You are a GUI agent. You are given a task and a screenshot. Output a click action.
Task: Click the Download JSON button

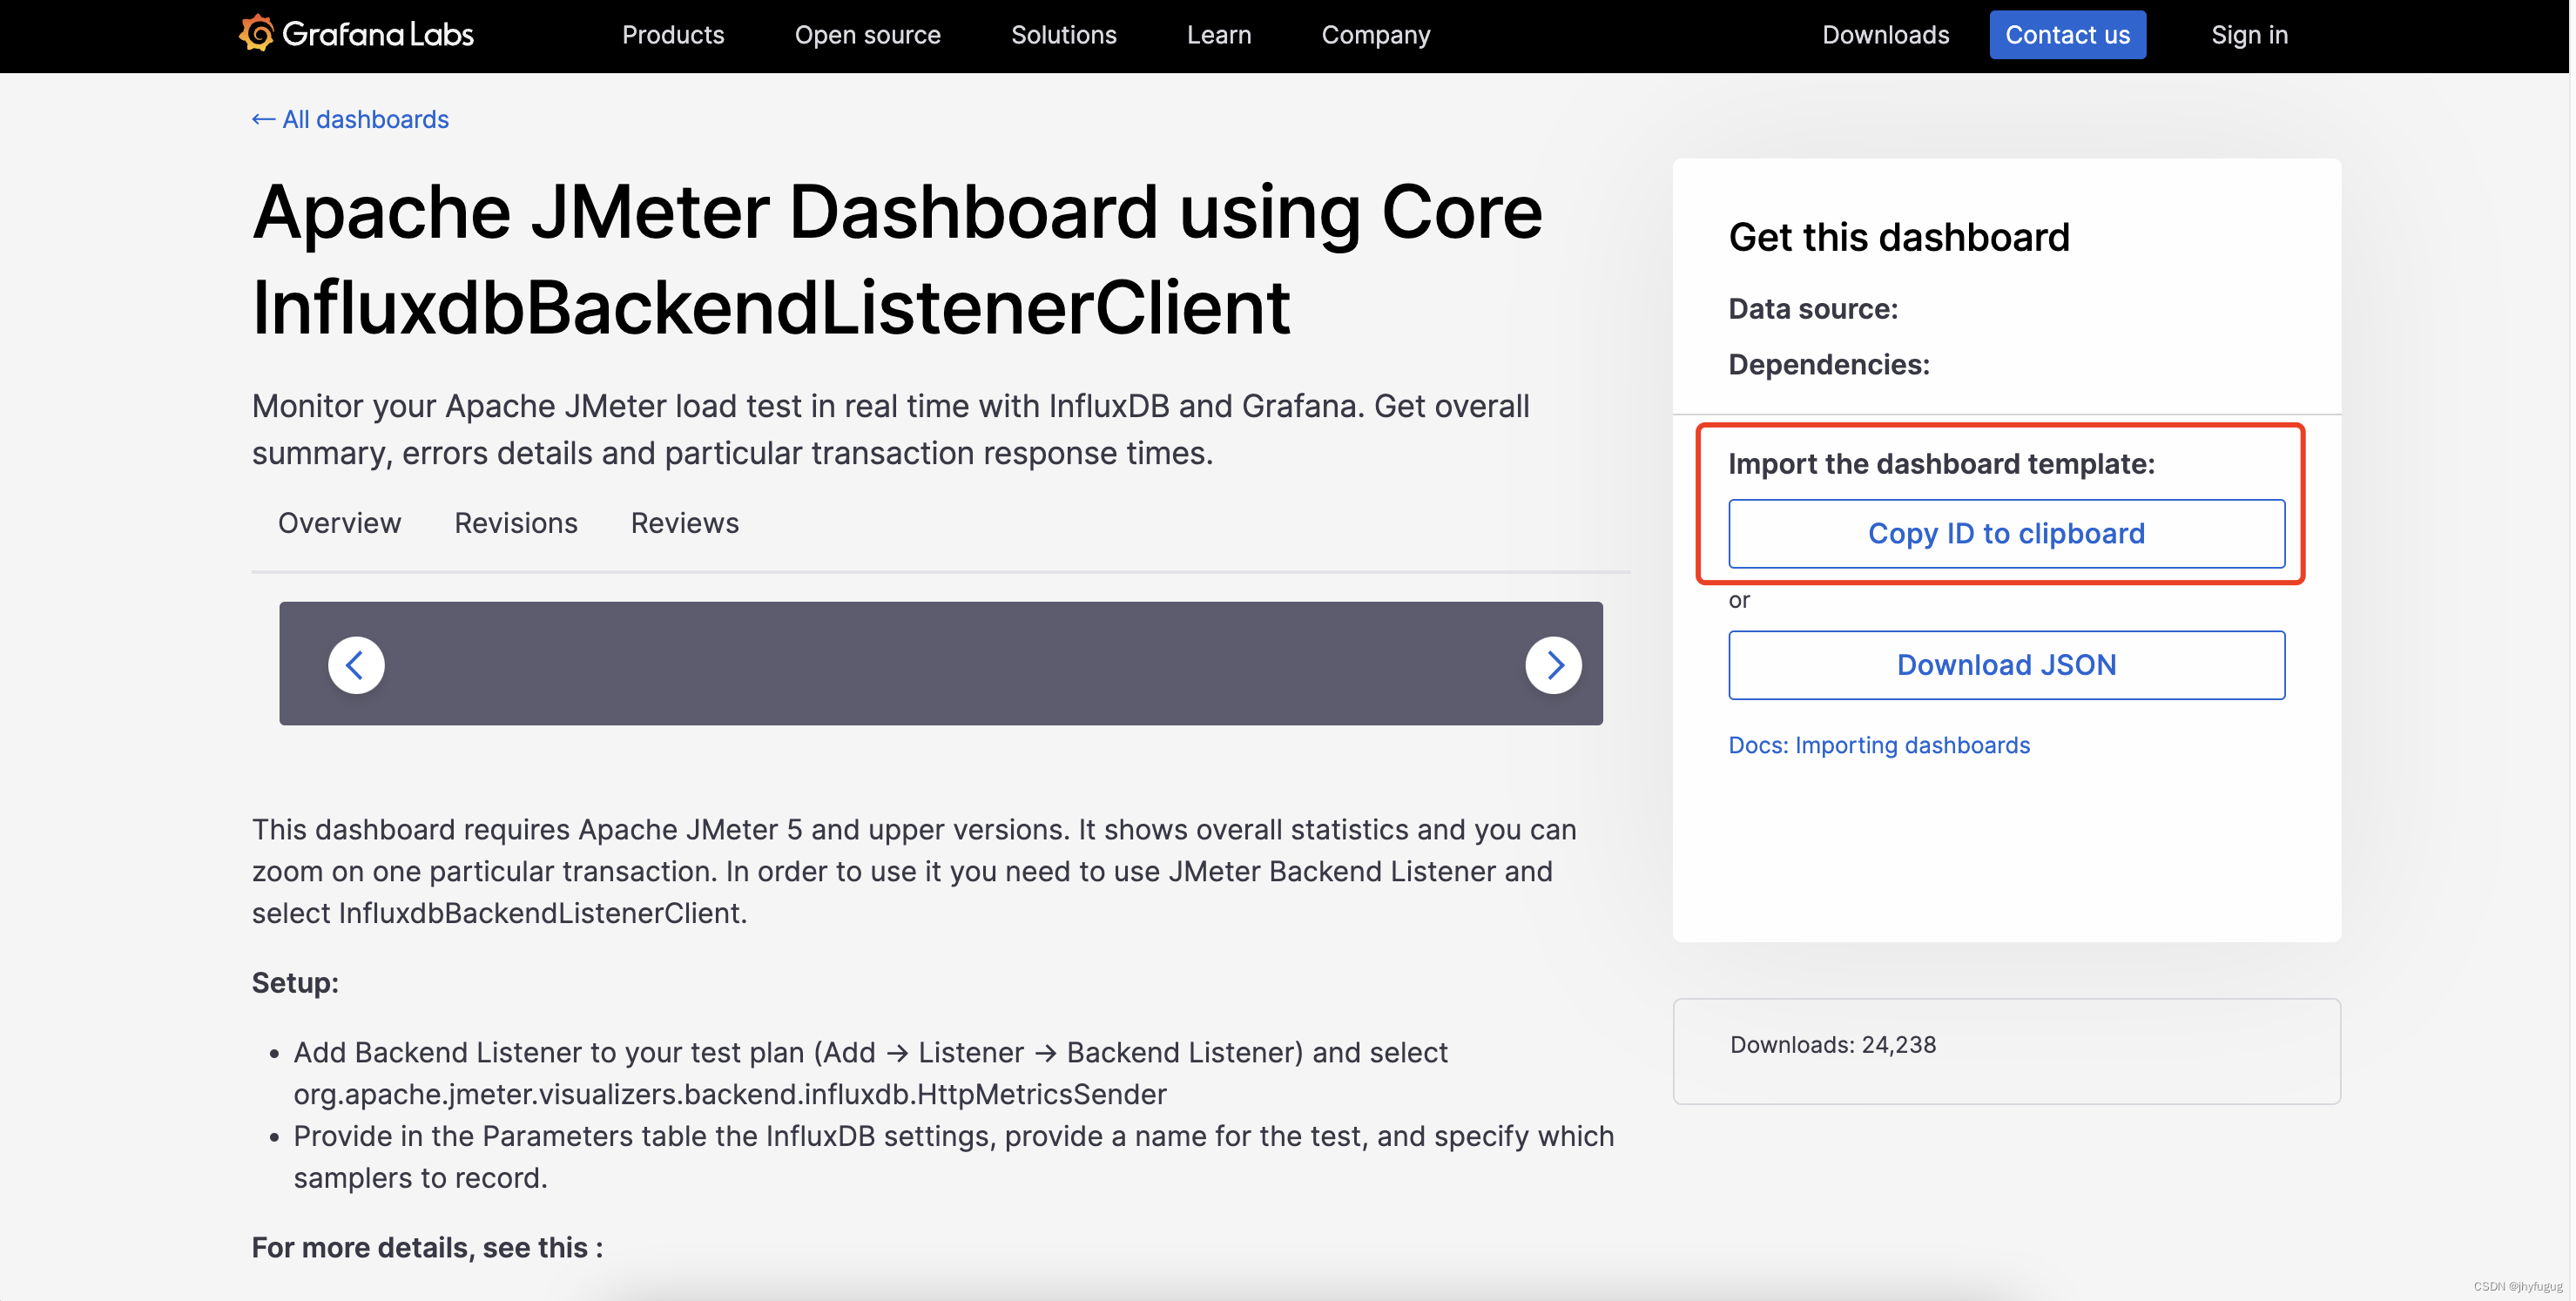coord(2006,665)
